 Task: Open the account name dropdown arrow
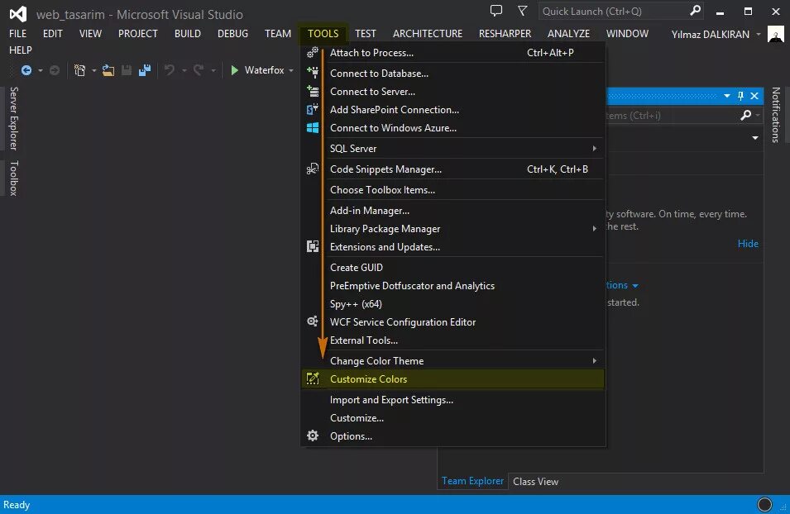(759, 34)
